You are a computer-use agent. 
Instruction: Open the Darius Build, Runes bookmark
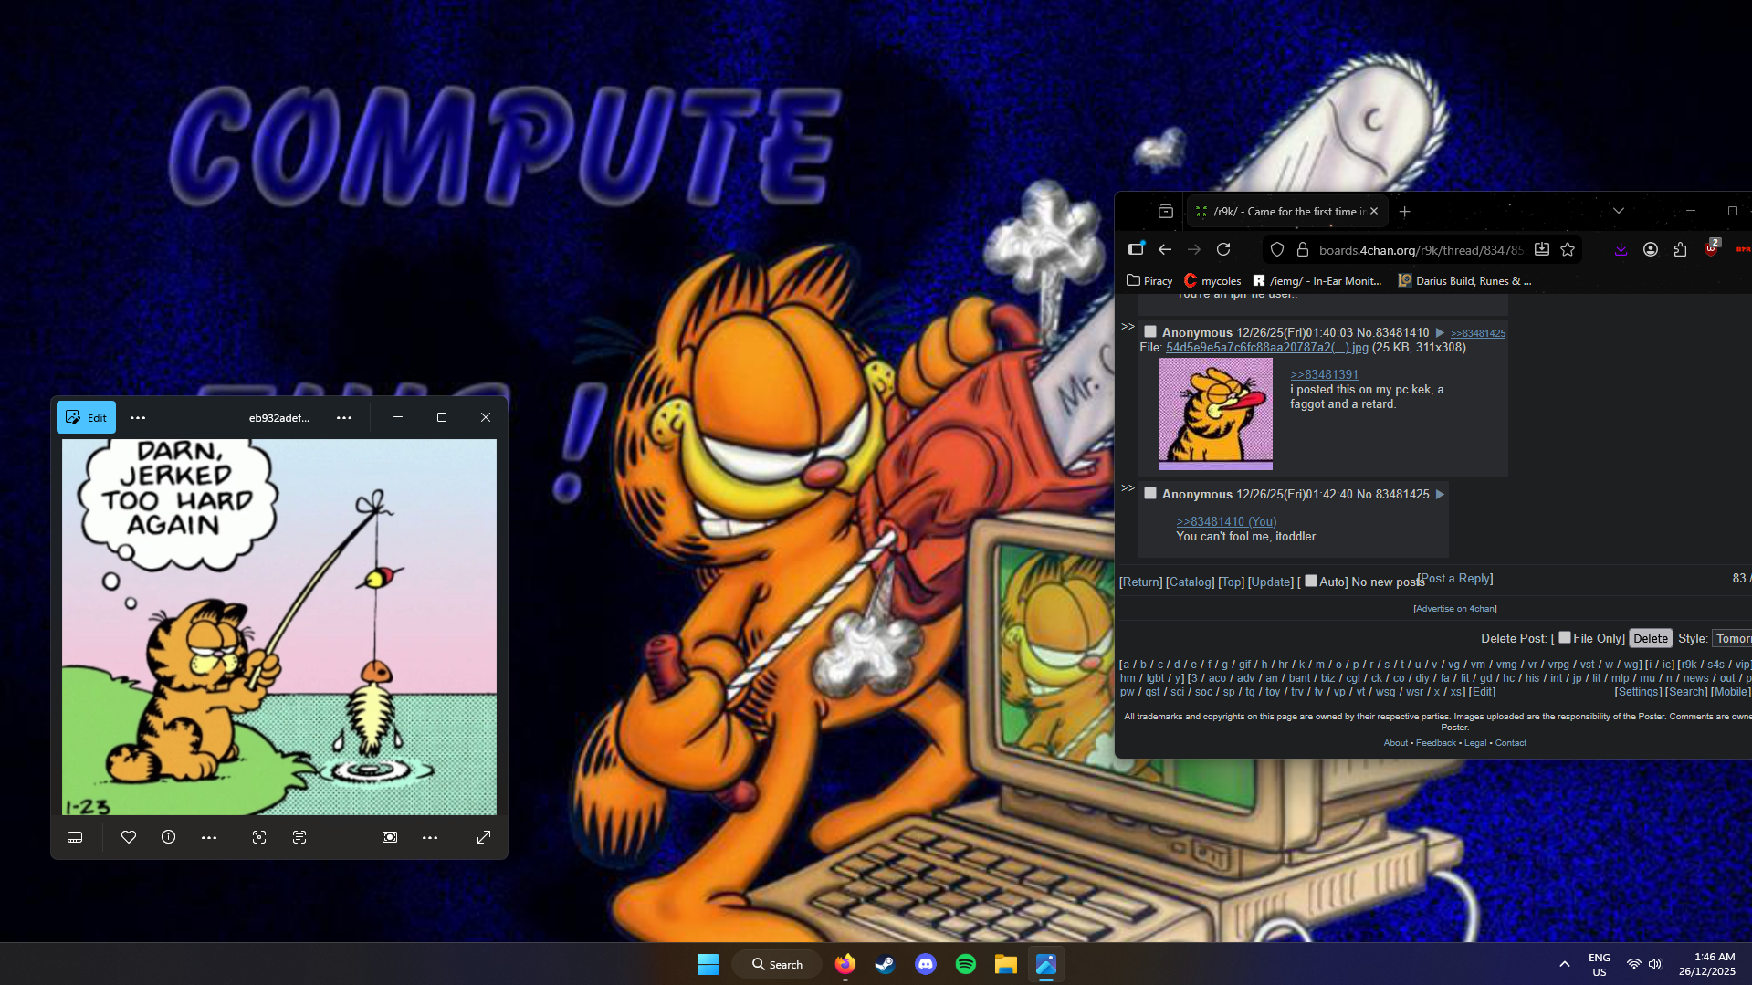coord(1464,280)
